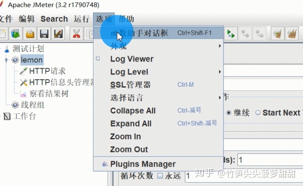Click the 循环次数 value field
Viewport: 303px width, 186px height.
(244, 176)
